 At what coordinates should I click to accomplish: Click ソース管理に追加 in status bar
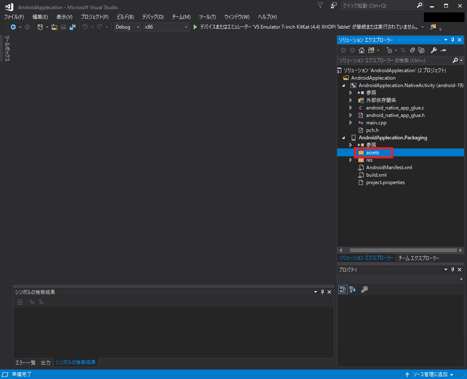(430, 374)
